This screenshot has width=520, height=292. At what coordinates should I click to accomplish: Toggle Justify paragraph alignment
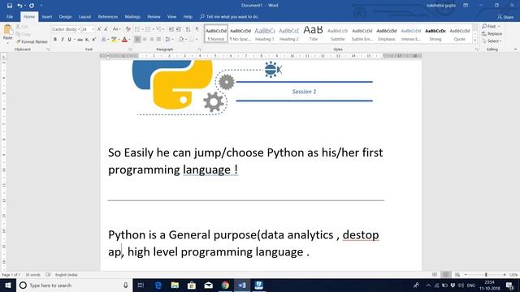(x=158, y=40)
